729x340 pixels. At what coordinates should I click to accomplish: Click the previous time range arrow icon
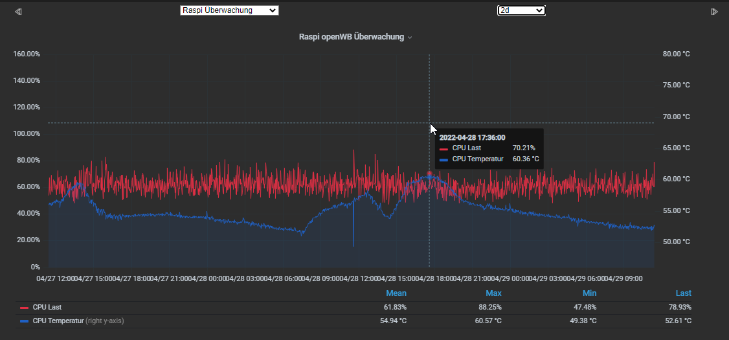[x=18, y=12]
